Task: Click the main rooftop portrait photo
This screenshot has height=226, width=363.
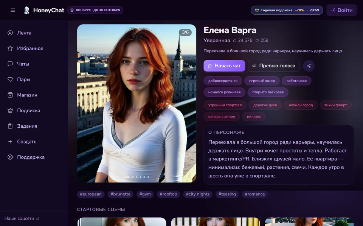Action: (x=137, y=103)
